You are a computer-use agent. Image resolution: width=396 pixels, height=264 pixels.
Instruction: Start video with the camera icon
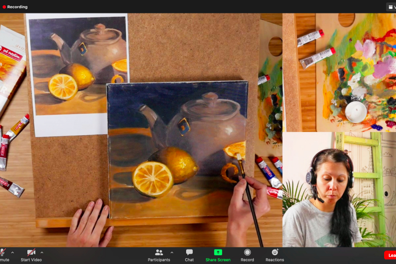[31, 252]
